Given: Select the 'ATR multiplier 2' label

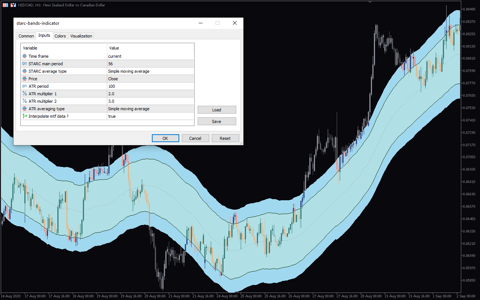Looking at the screenshot, I should pyautogui.click(x=42, y=101).
